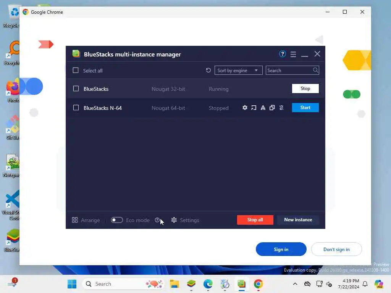This screenshot has width=391, height=293.
Task: Open settings gear for BlueStacks N-64 instance
Action: tap(245, 108)
